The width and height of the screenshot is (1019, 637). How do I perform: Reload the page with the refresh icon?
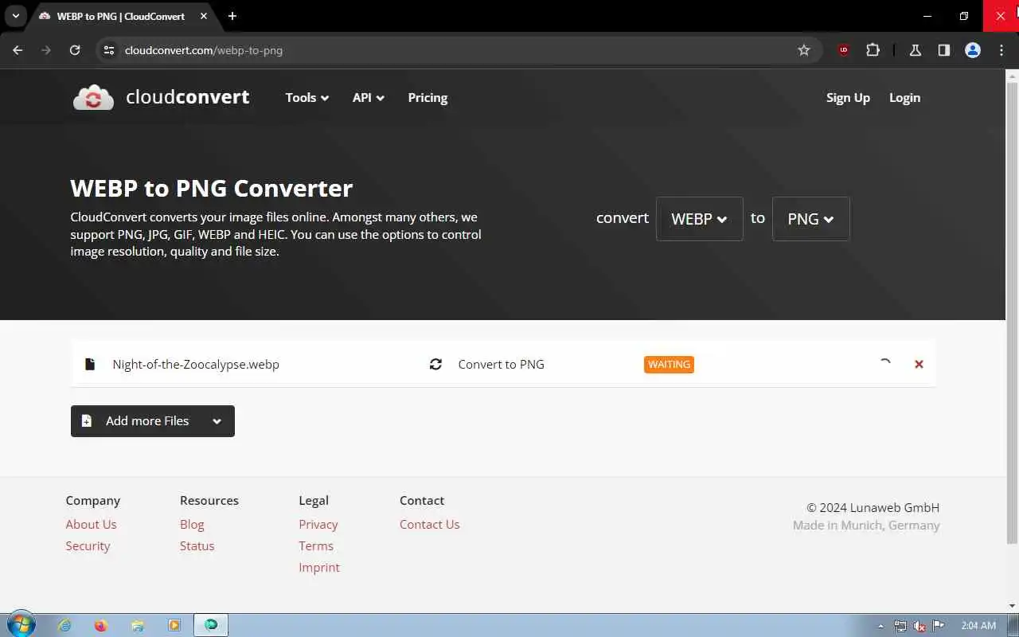(75, 50)
